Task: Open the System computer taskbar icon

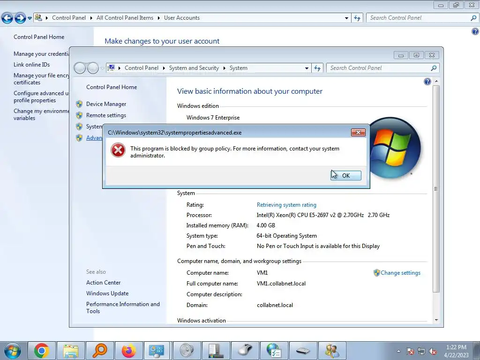Action: click(x=216, y=351)
